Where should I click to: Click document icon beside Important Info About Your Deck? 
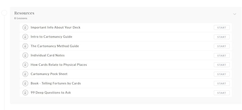25,28
